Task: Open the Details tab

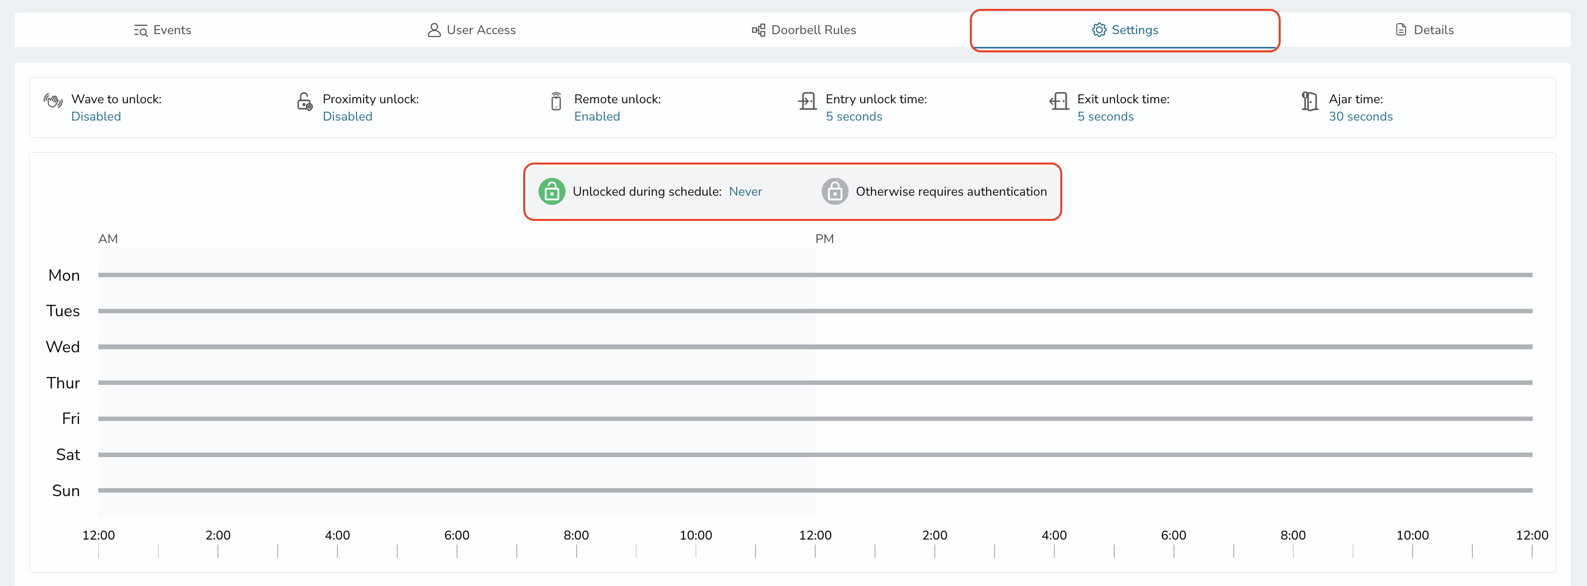Action: coord(1424,30)
